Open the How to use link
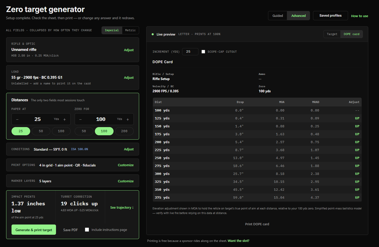This screenshot has width=379, height=247. 360,16
